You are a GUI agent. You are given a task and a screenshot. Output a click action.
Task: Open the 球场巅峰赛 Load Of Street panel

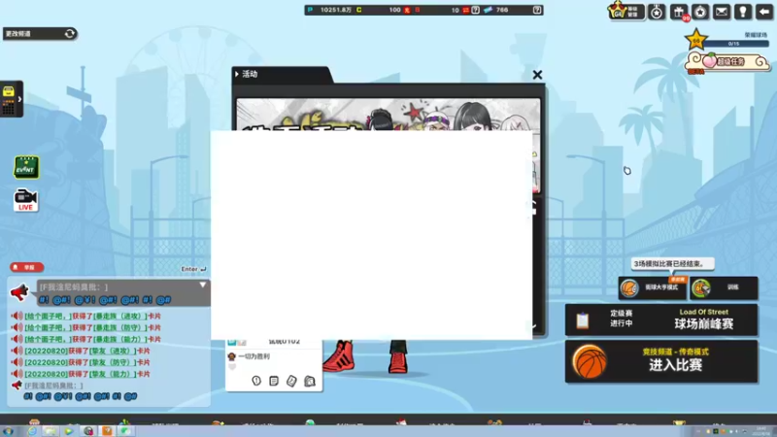click(661, 320)
